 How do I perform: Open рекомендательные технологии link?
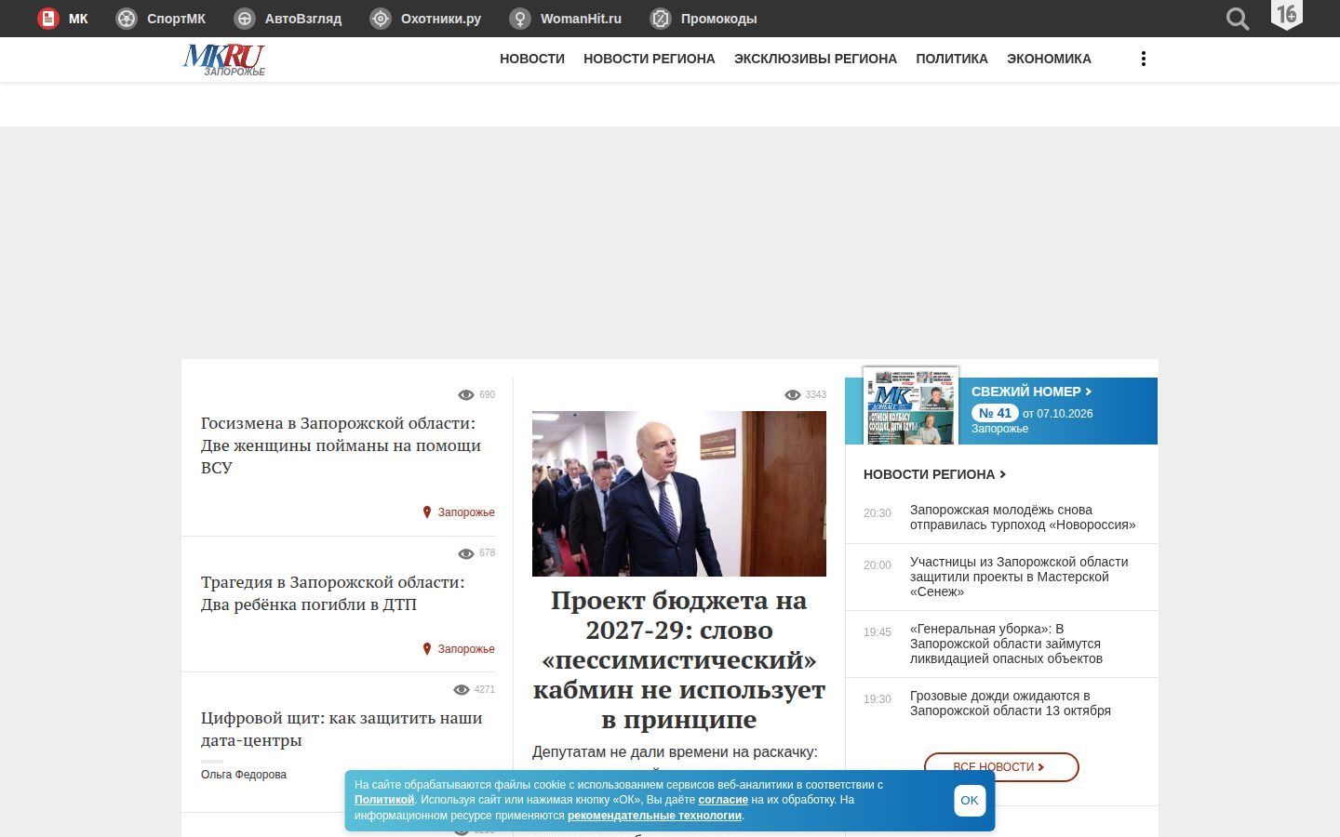point(654,816)
